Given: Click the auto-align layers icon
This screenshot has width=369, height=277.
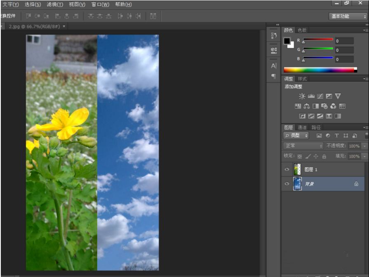Looking at the screenshot, I should 153,16.
